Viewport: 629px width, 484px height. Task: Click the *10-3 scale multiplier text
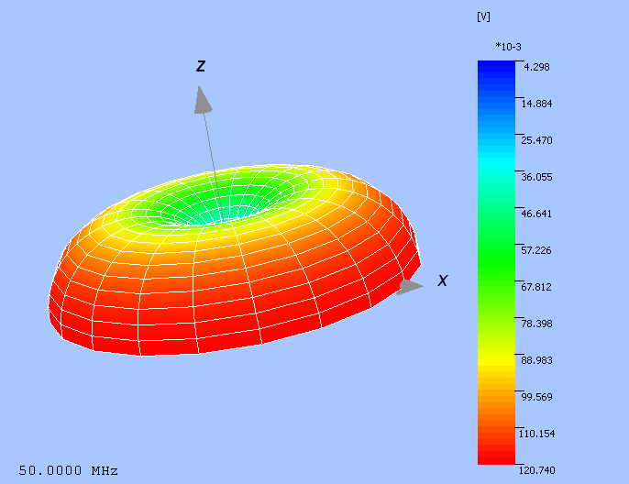tap(508, 47)
